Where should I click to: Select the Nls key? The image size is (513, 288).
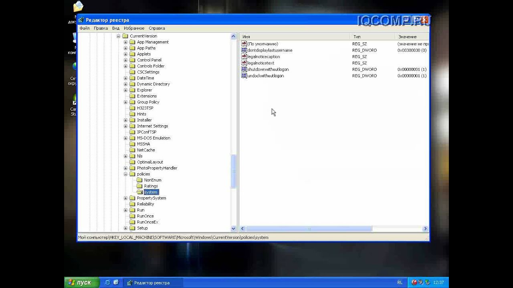click(139, 156)
